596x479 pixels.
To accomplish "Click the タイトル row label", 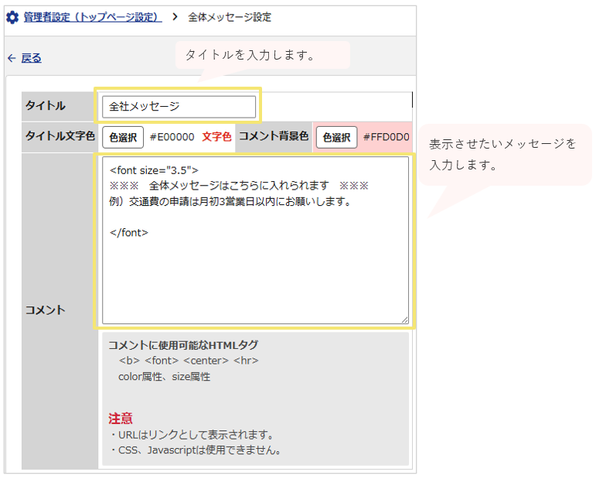I will (x=46, y=105).
